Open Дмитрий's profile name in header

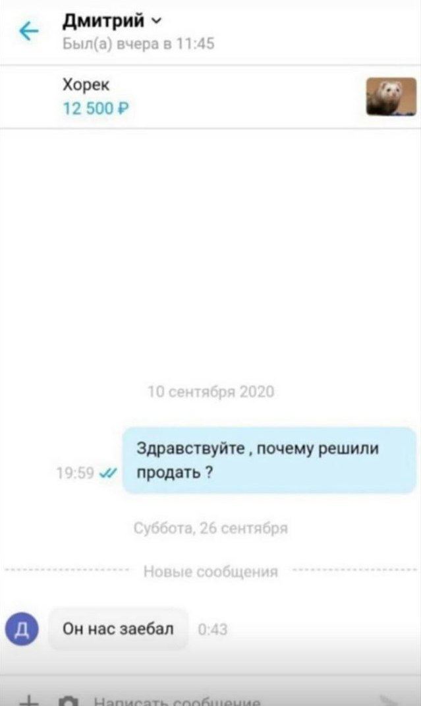tap(103, 20)
